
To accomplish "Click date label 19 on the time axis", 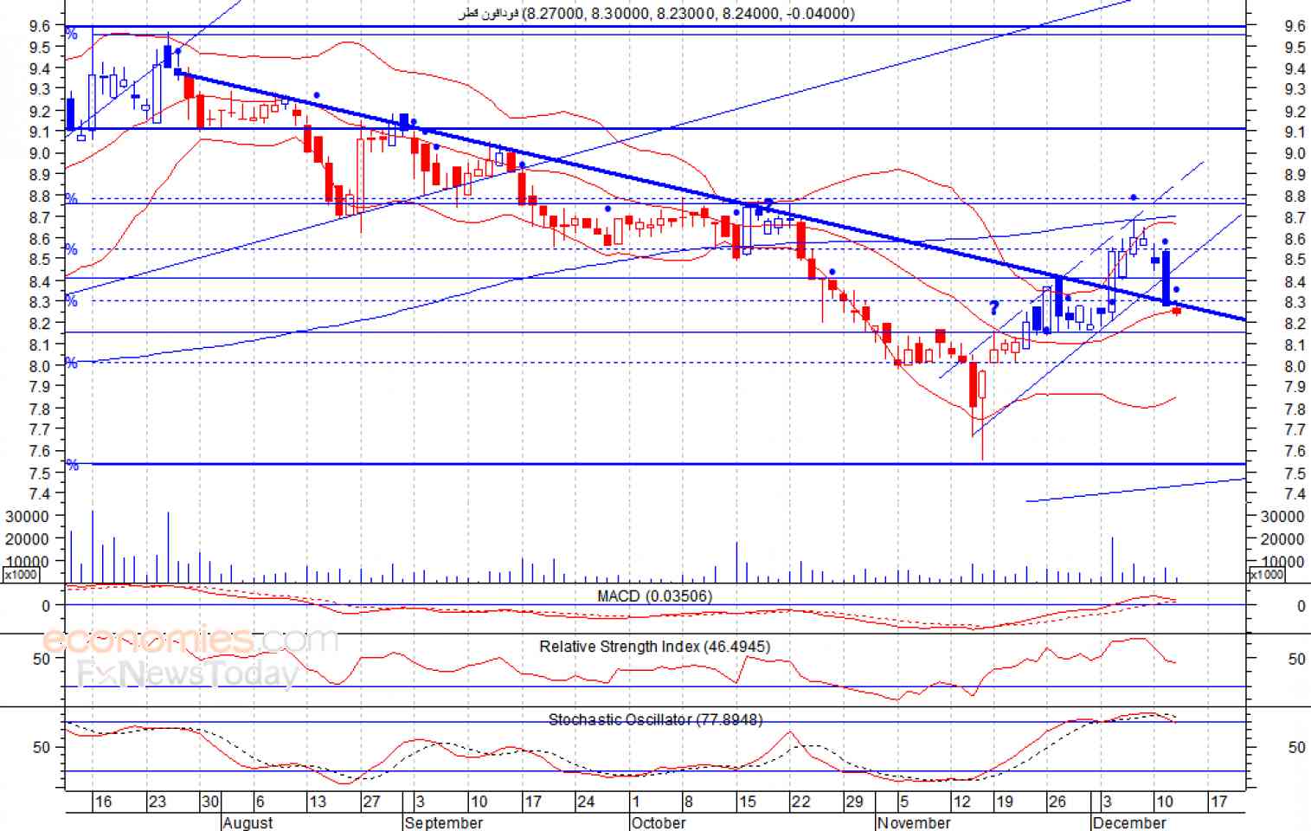I will point(1004,802).
